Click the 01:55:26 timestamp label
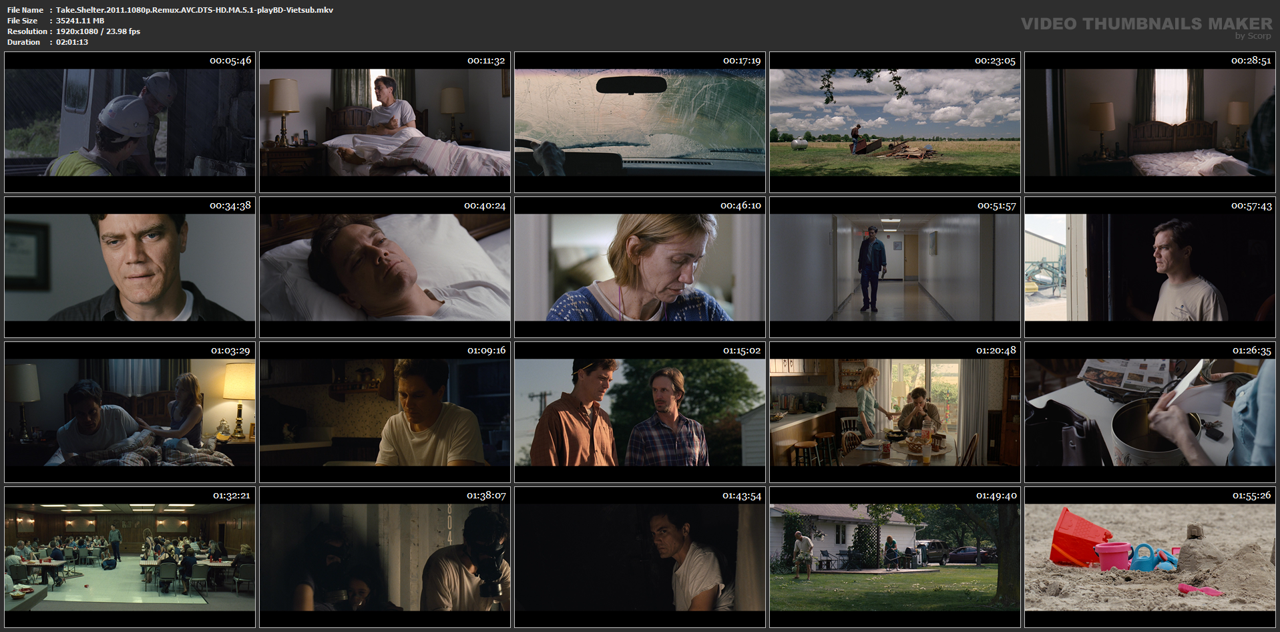The width and height of the screenshot is (1280, 632). 1251,496
